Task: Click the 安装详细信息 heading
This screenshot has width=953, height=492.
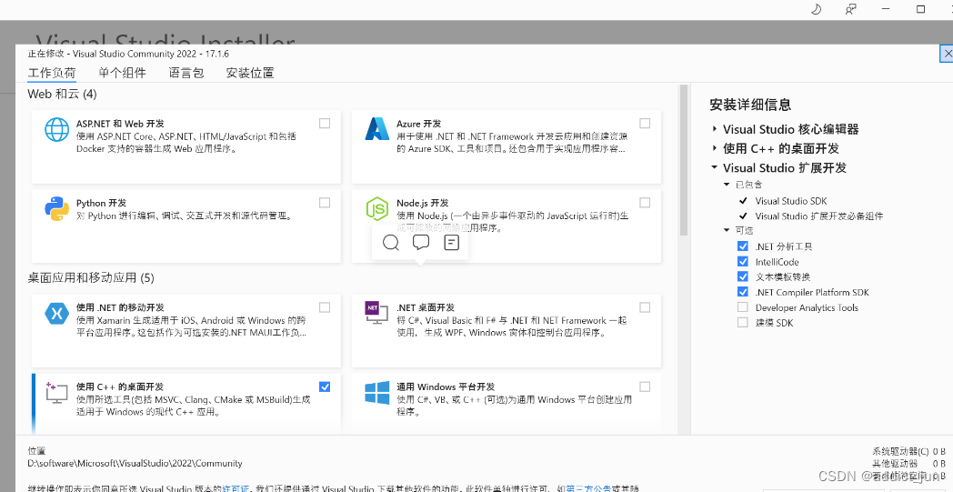Action: [750, 105]
